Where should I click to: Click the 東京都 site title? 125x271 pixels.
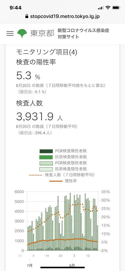coord(42,33)
